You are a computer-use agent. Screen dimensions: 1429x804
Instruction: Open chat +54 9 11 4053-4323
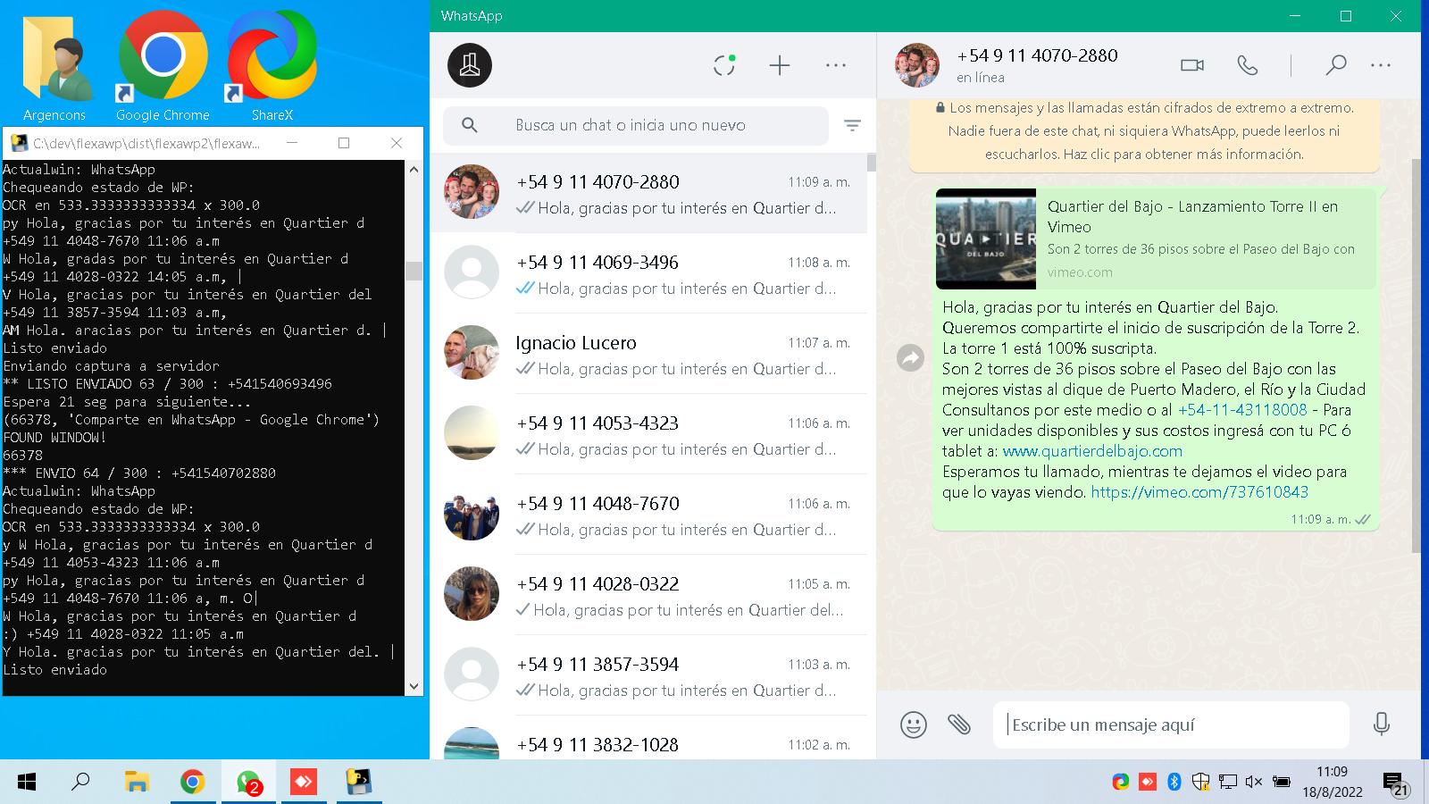(x=648, y=434)
